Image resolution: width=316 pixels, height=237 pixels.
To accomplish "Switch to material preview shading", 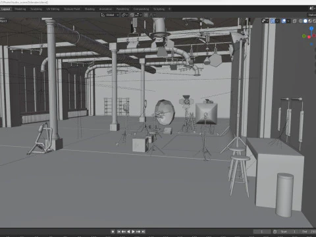I will (x=310, y=21).
